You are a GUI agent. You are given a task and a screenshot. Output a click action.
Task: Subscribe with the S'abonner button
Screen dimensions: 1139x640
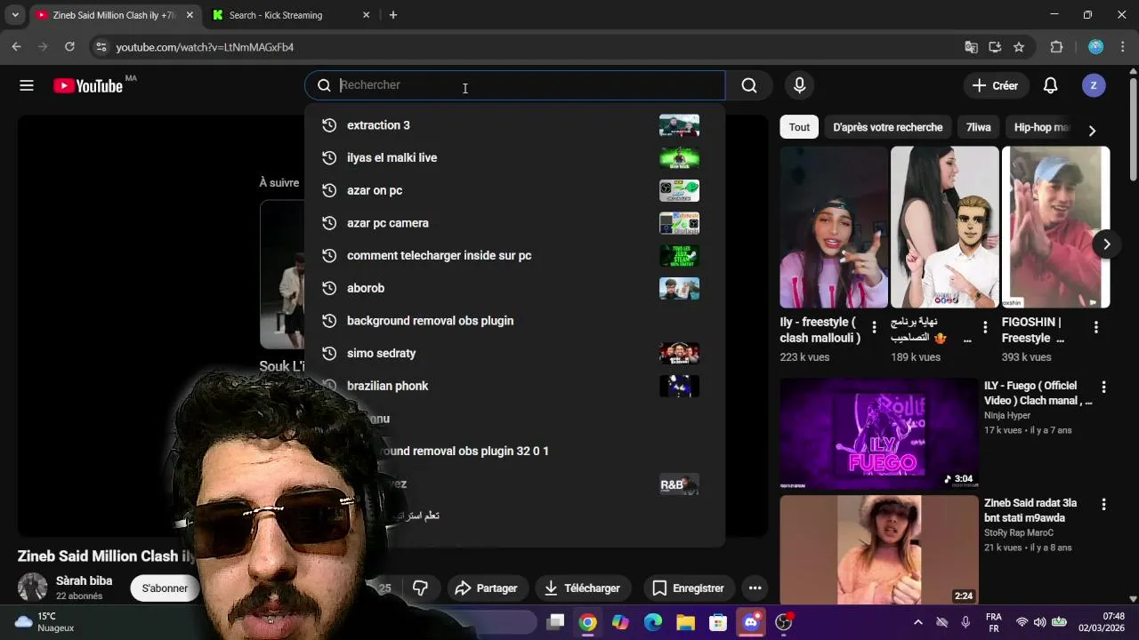tap(166, 588)
